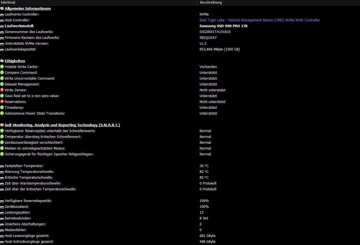The image size is (360, 245).
Task: Click check icon for Temperatur überstieg kritischen Schwellenwert
Action: point(2,137)
